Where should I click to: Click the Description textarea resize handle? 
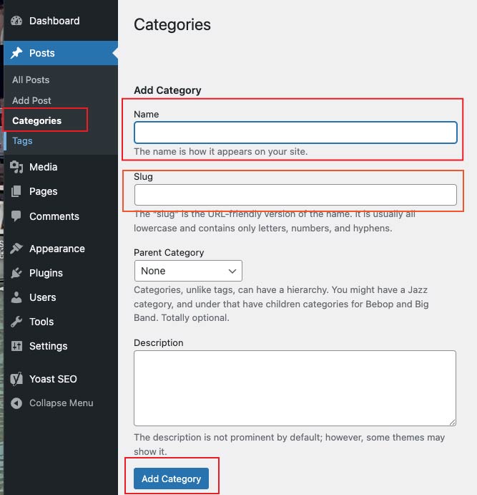[x=453, y=423]
